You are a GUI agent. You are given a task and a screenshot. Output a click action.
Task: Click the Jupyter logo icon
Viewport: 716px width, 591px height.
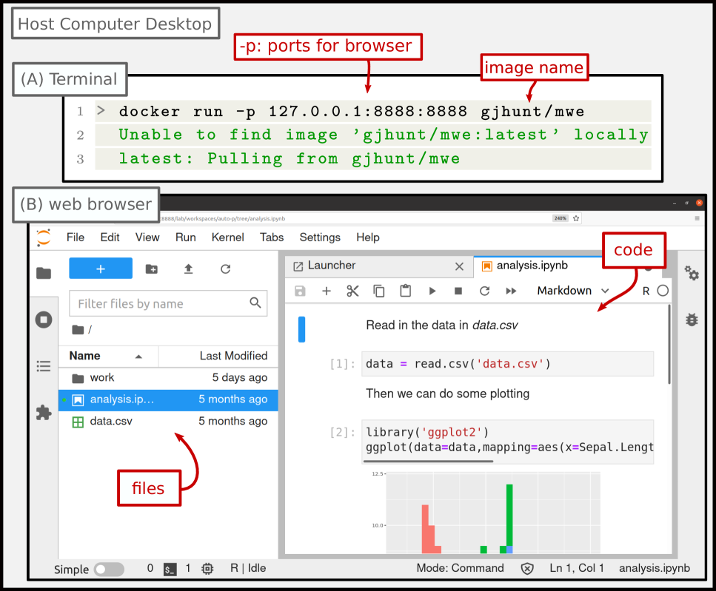[x=44, y=237]
